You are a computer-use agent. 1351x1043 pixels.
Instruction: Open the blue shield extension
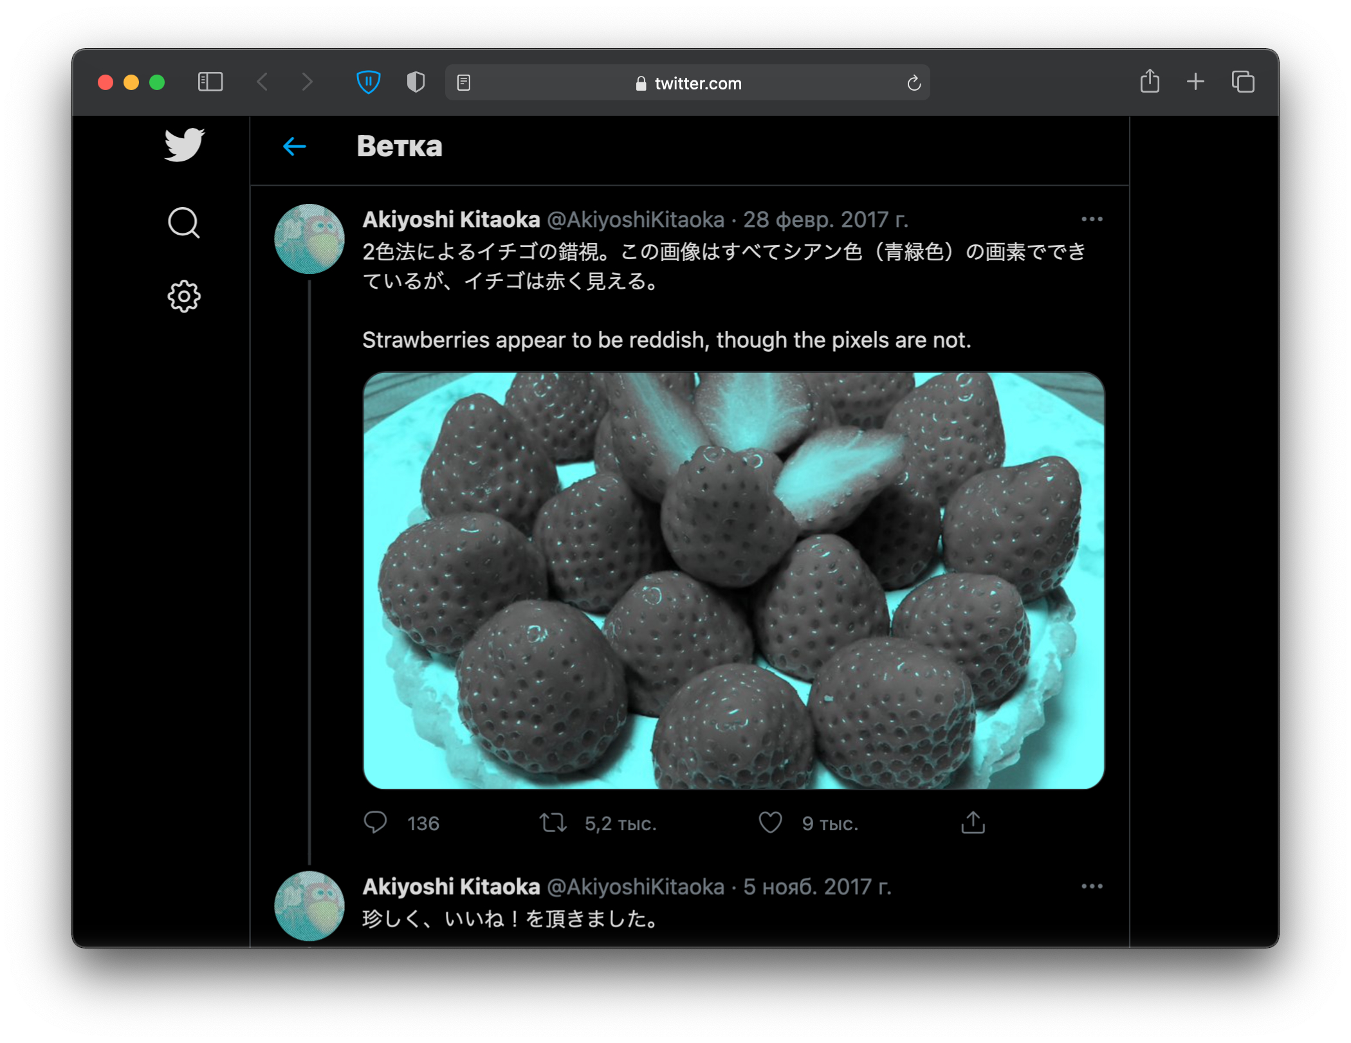click(369, 82)
